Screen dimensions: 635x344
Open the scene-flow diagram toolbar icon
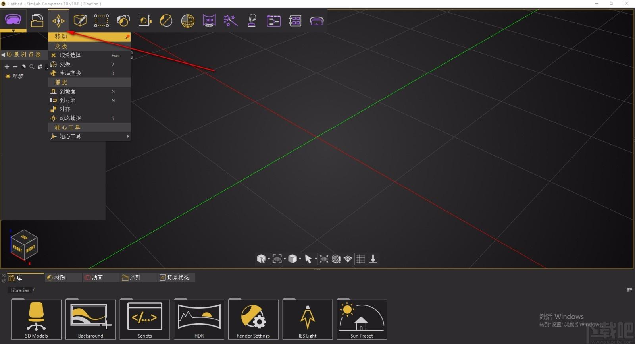pyautogui.click(x=273, y=21)
